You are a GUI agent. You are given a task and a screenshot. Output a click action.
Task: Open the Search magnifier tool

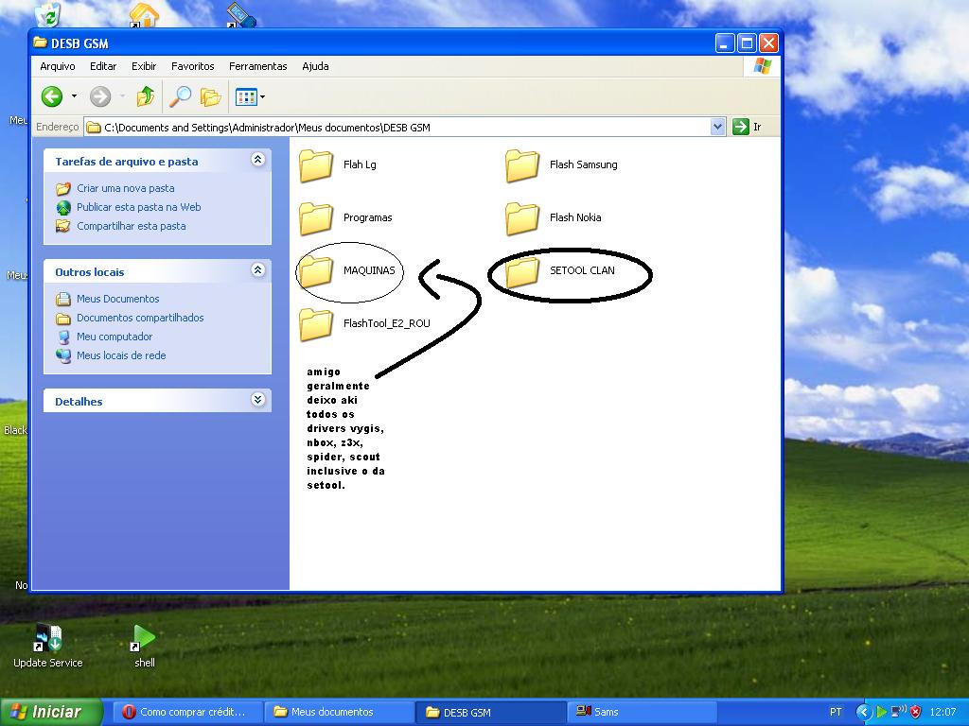pyautogui.click(x=181, y=96)
